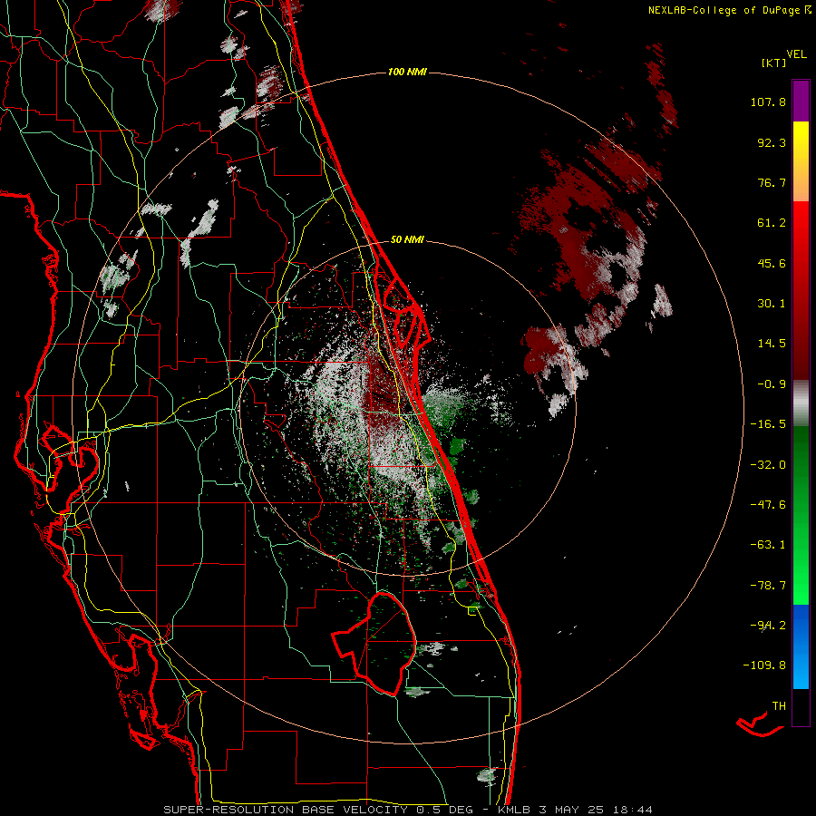Click the blue segment of color bar
The width and height of the screenshot is (816, 816).
[801, 646]
